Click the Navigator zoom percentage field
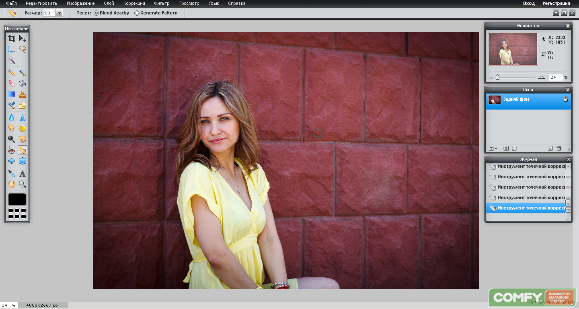The image size is (579, 309). tap(556, 77)
